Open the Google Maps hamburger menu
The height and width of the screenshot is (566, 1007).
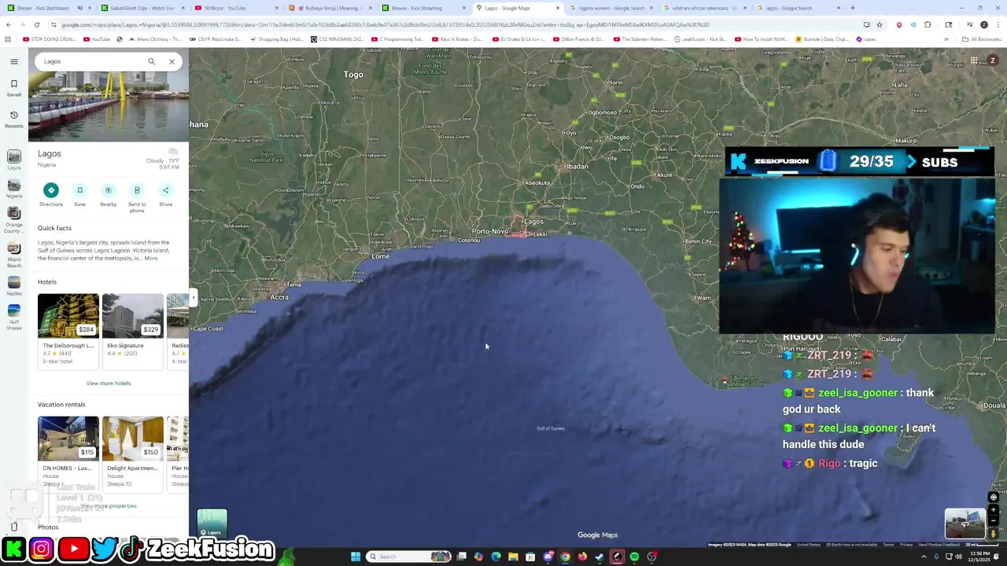point(14,61)
